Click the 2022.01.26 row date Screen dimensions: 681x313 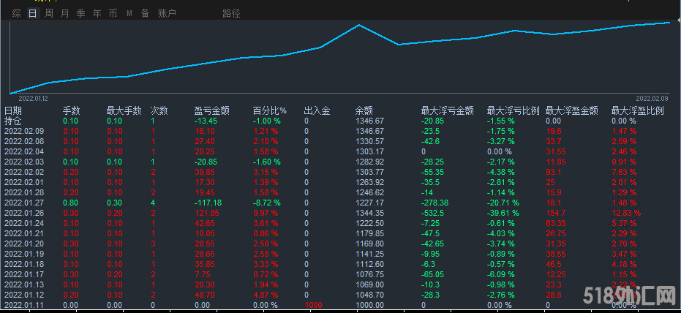tap(26, 213)
